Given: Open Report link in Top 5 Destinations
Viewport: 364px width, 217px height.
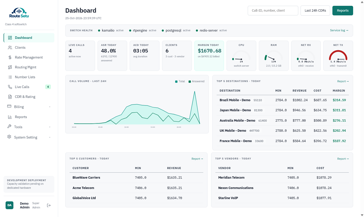Looking at the screenshot, I should pyautogui.click(x=343, y=81).
